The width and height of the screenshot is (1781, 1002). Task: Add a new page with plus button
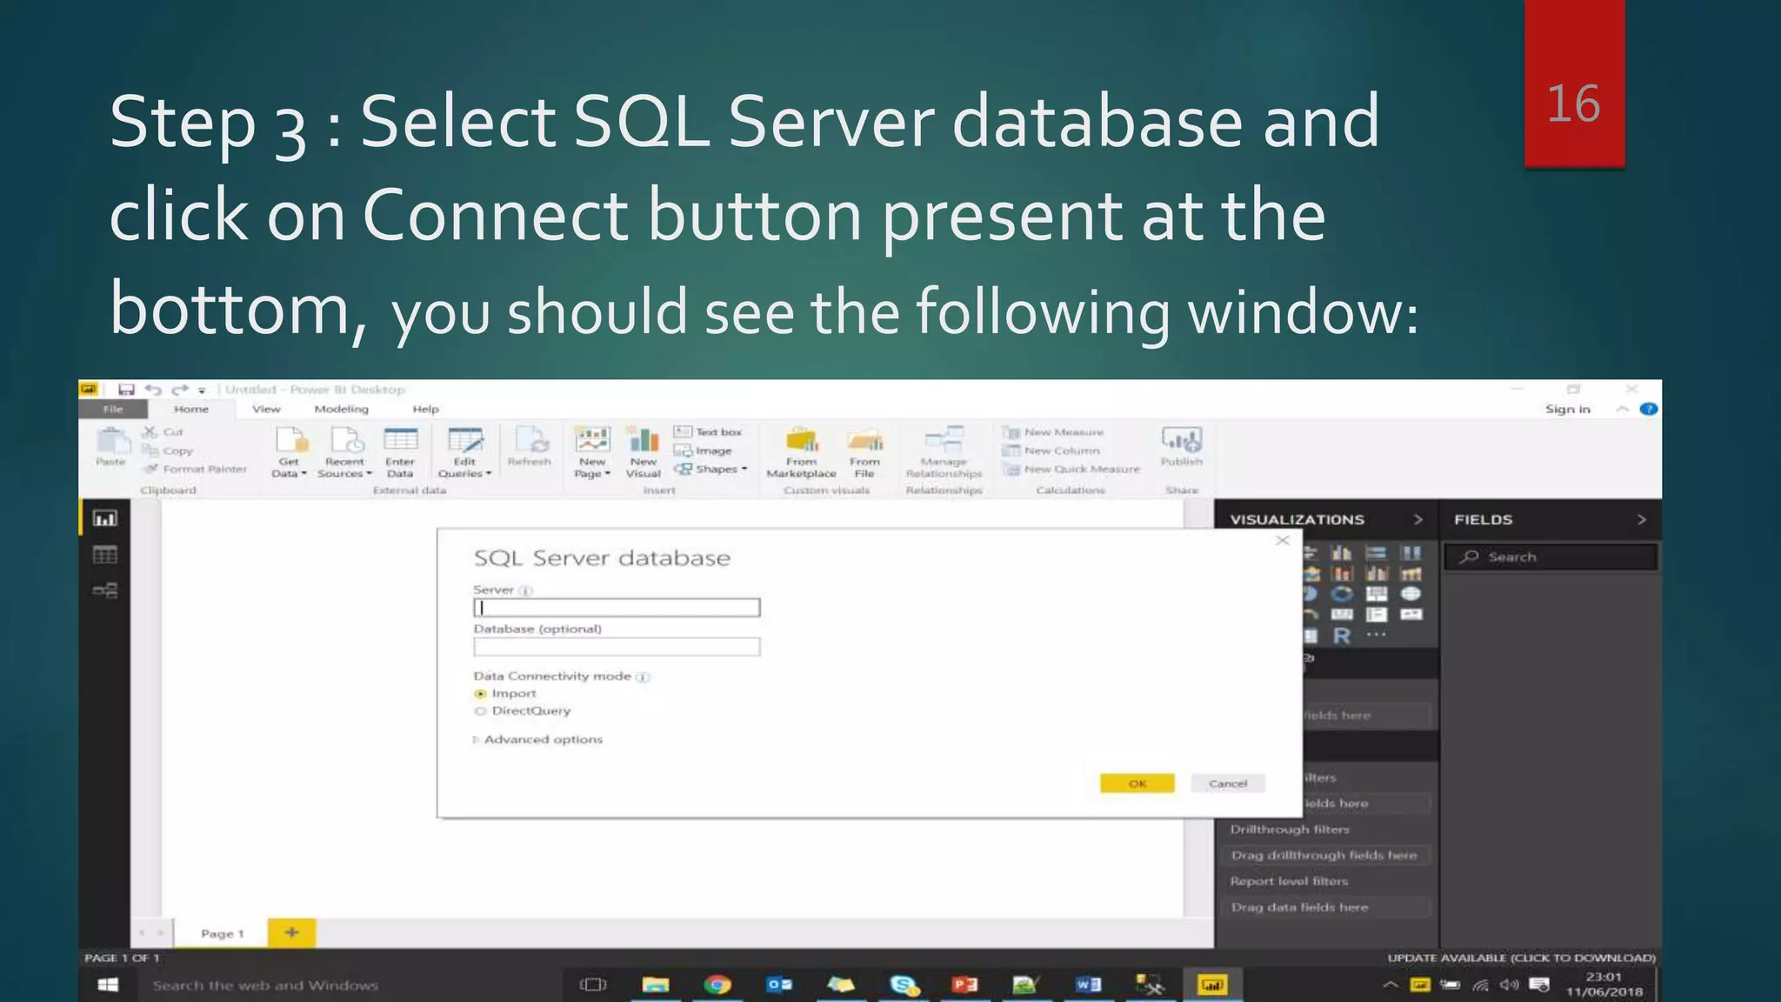(x=291, y=932)
